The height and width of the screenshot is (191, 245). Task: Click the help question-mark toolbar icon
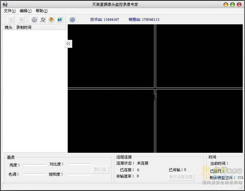[x=51, y=20]
